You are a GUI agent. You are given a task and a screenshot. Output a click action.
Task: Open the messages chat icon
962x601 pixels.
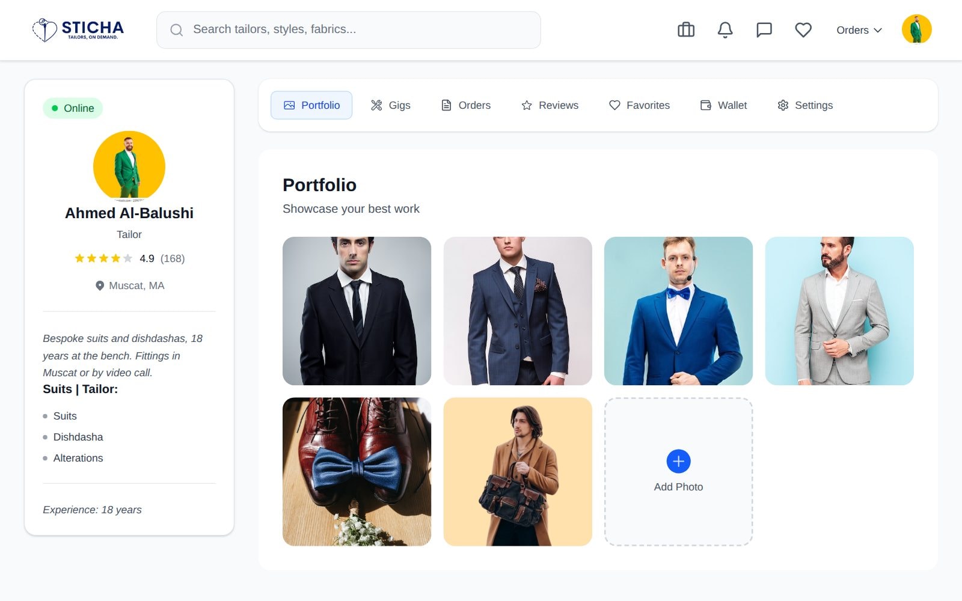(x=764, y=29)
